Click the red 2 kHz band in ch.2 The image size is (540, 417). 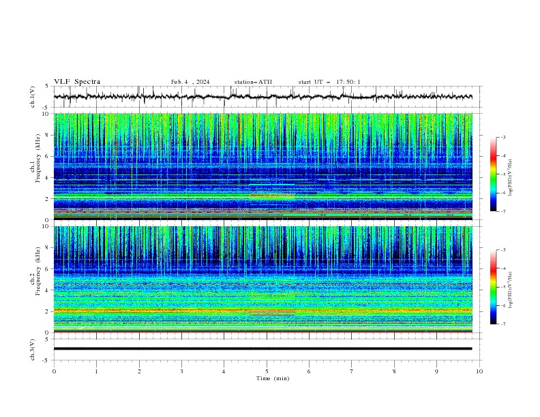coord(263,310)
